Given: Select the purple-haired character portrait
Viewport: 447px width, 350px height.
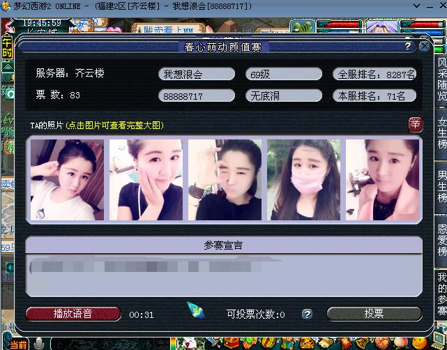Looking at the screenshot, I should coord(382,26).
